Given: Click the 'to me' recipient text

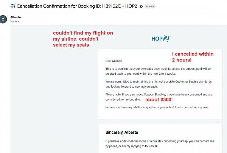Looking at the screenshot, I should [13, 22].
